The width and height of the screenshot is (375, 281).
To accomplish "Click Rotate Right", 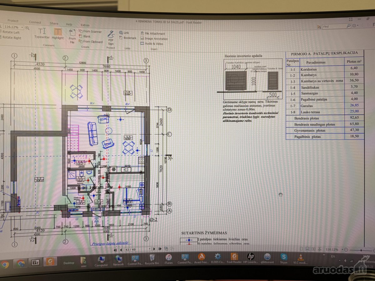I will coord(11,37).
